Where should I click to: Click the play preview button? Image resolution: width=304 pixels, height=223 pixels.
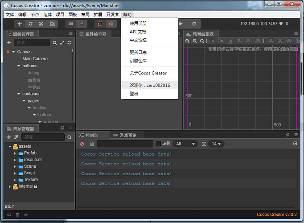click(x=181, y=24)
